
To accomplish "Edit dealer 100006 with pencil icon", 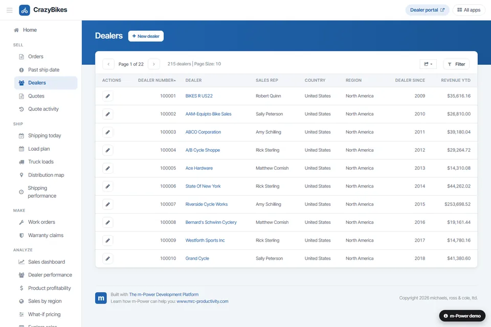I will pos(108,186).
